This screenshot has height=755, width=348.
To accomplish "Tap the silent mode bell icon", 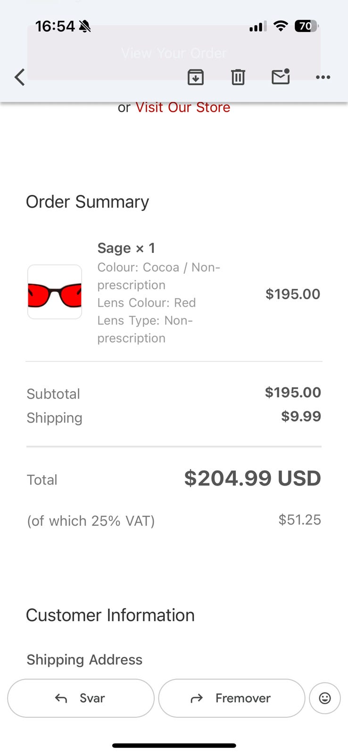I will 85,26.
